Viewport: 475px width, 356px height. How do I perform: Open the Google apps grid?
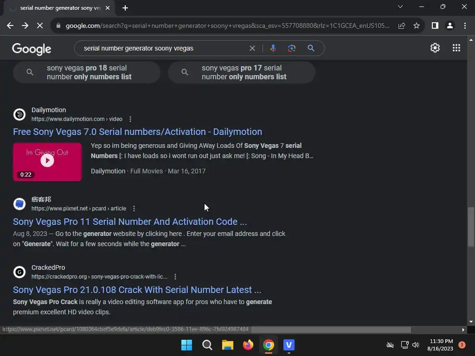point(456,48)
